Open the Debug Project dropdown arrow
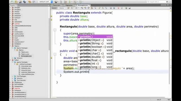181x101 pixels. tap(77, 2)
